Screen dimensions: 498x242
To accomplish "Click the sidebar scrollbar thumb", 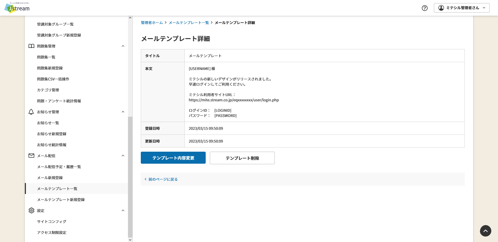I will [x=130, y=177].
